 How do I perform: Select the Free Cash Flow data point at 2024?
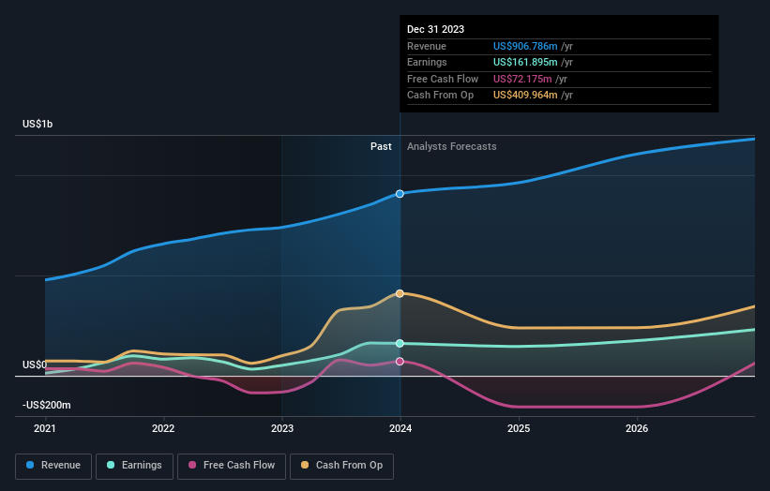point(400,361)
